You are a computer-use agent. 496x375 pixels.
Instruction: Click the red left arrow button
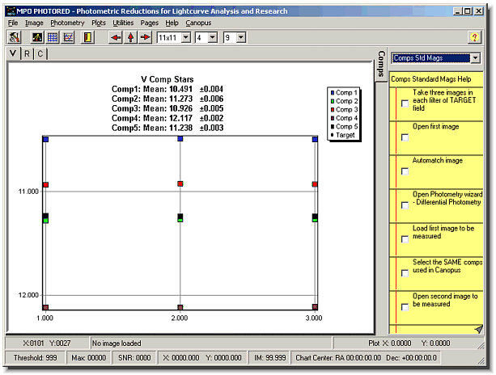coord(116,37)
